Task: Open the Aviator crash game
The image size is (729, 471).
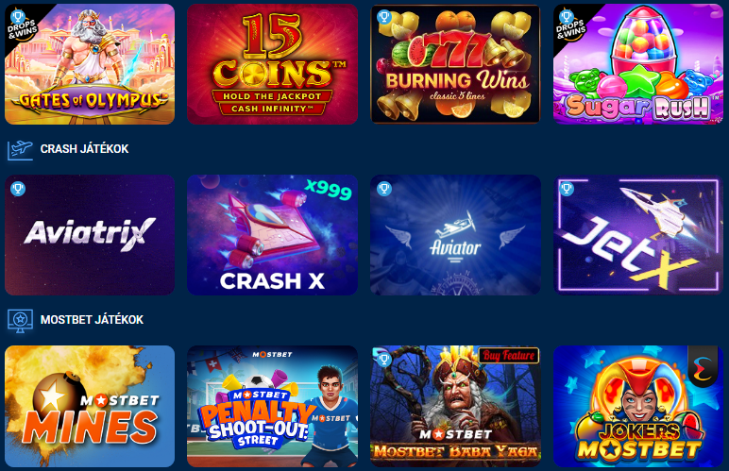Action: (455, 235)
